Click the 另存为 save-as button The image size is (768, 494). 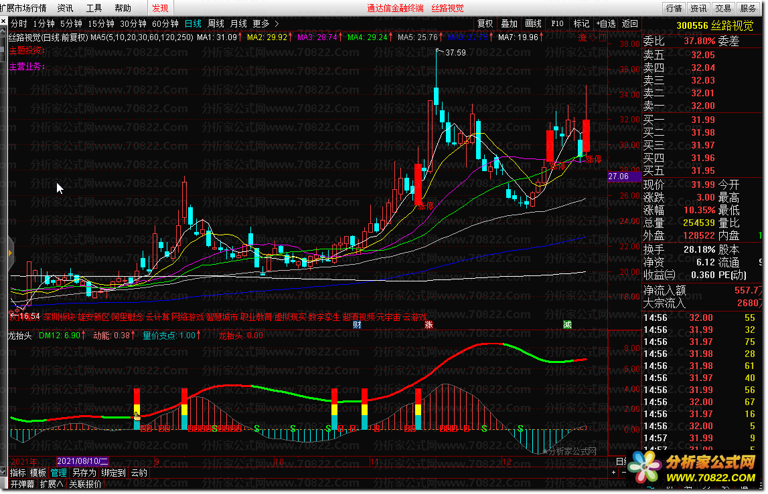pos(84,473)
